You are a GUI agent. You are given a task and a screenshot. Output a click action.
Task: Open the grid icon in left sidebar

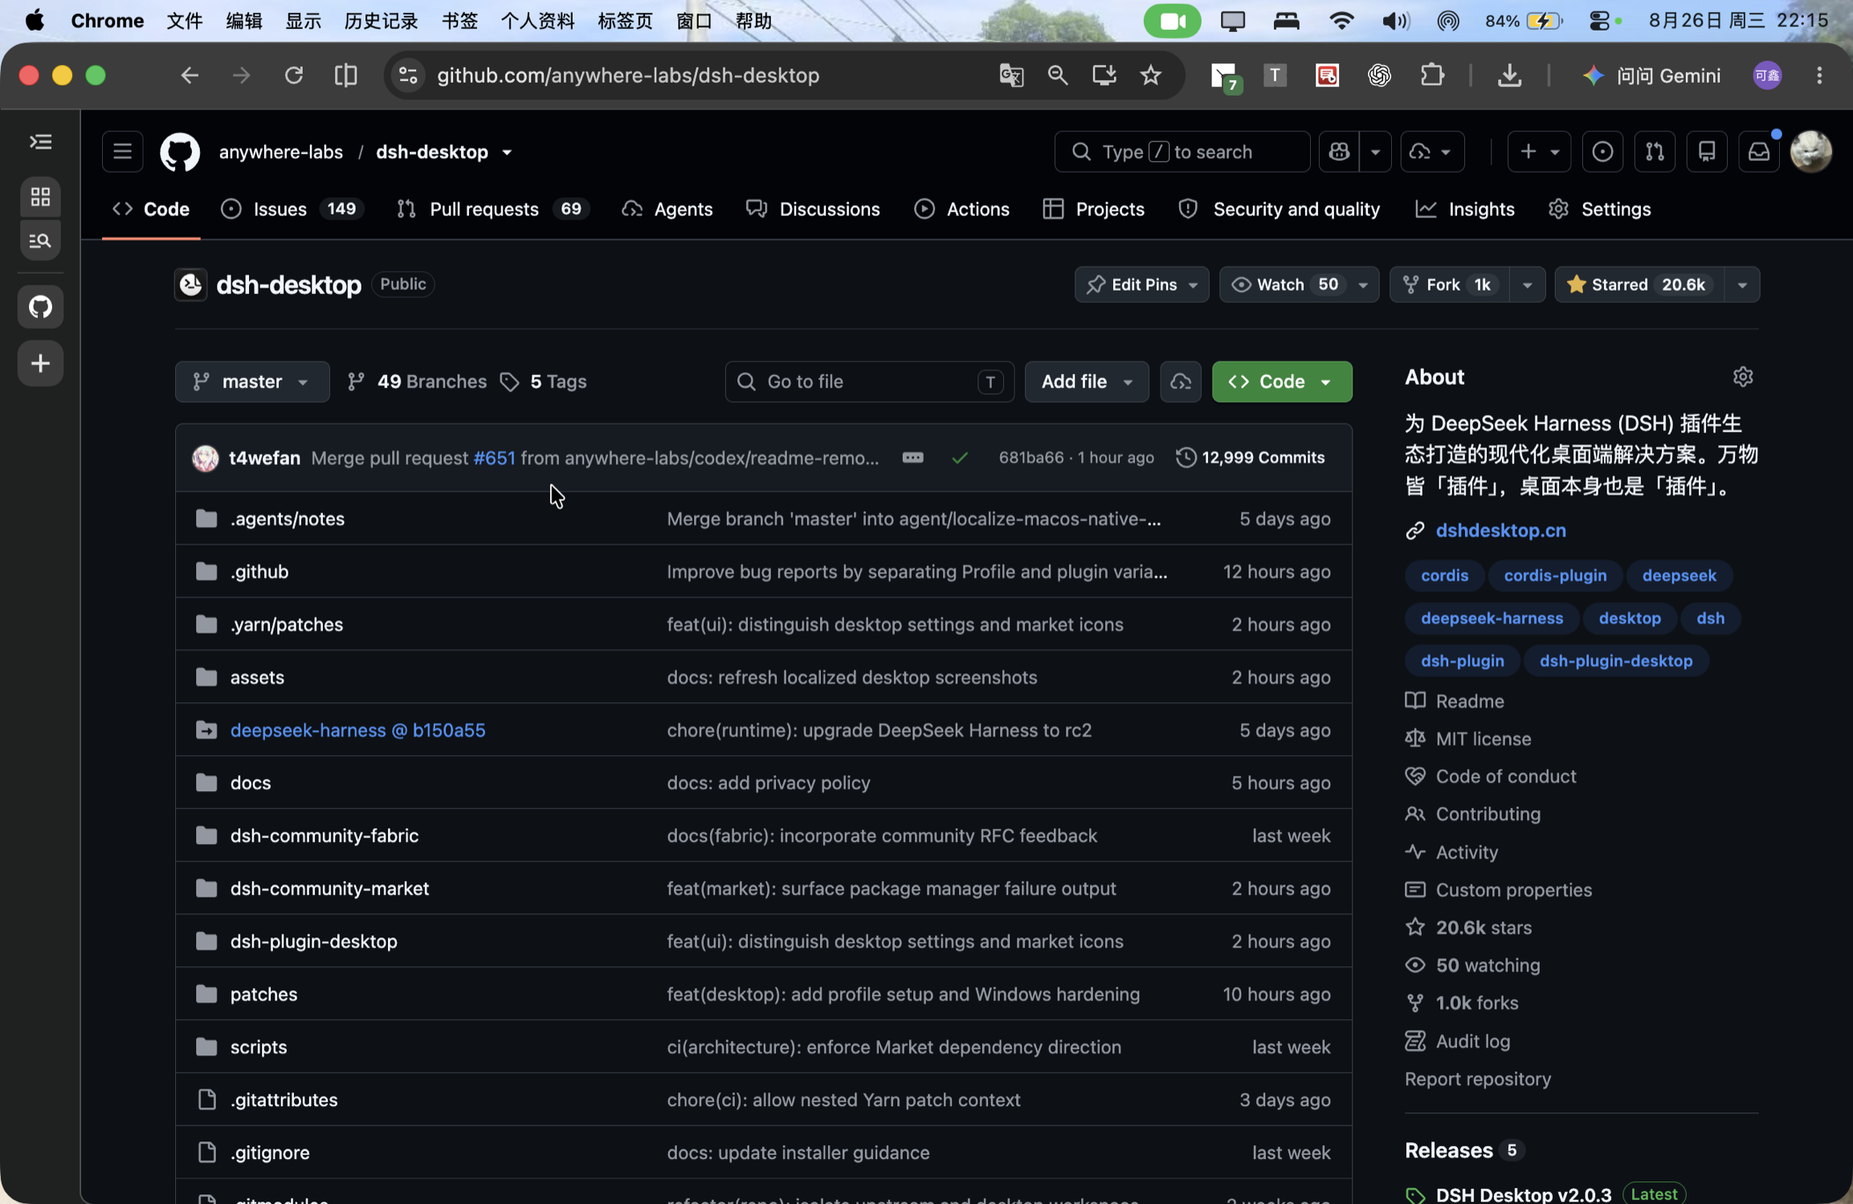pyautogui.click(x=40, y=197)
